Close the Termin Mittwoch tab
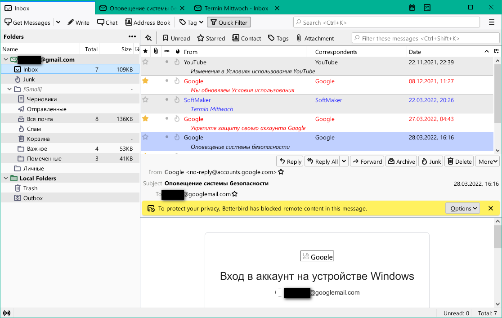The height and width of the screenshot is (318, 502). 277,9
